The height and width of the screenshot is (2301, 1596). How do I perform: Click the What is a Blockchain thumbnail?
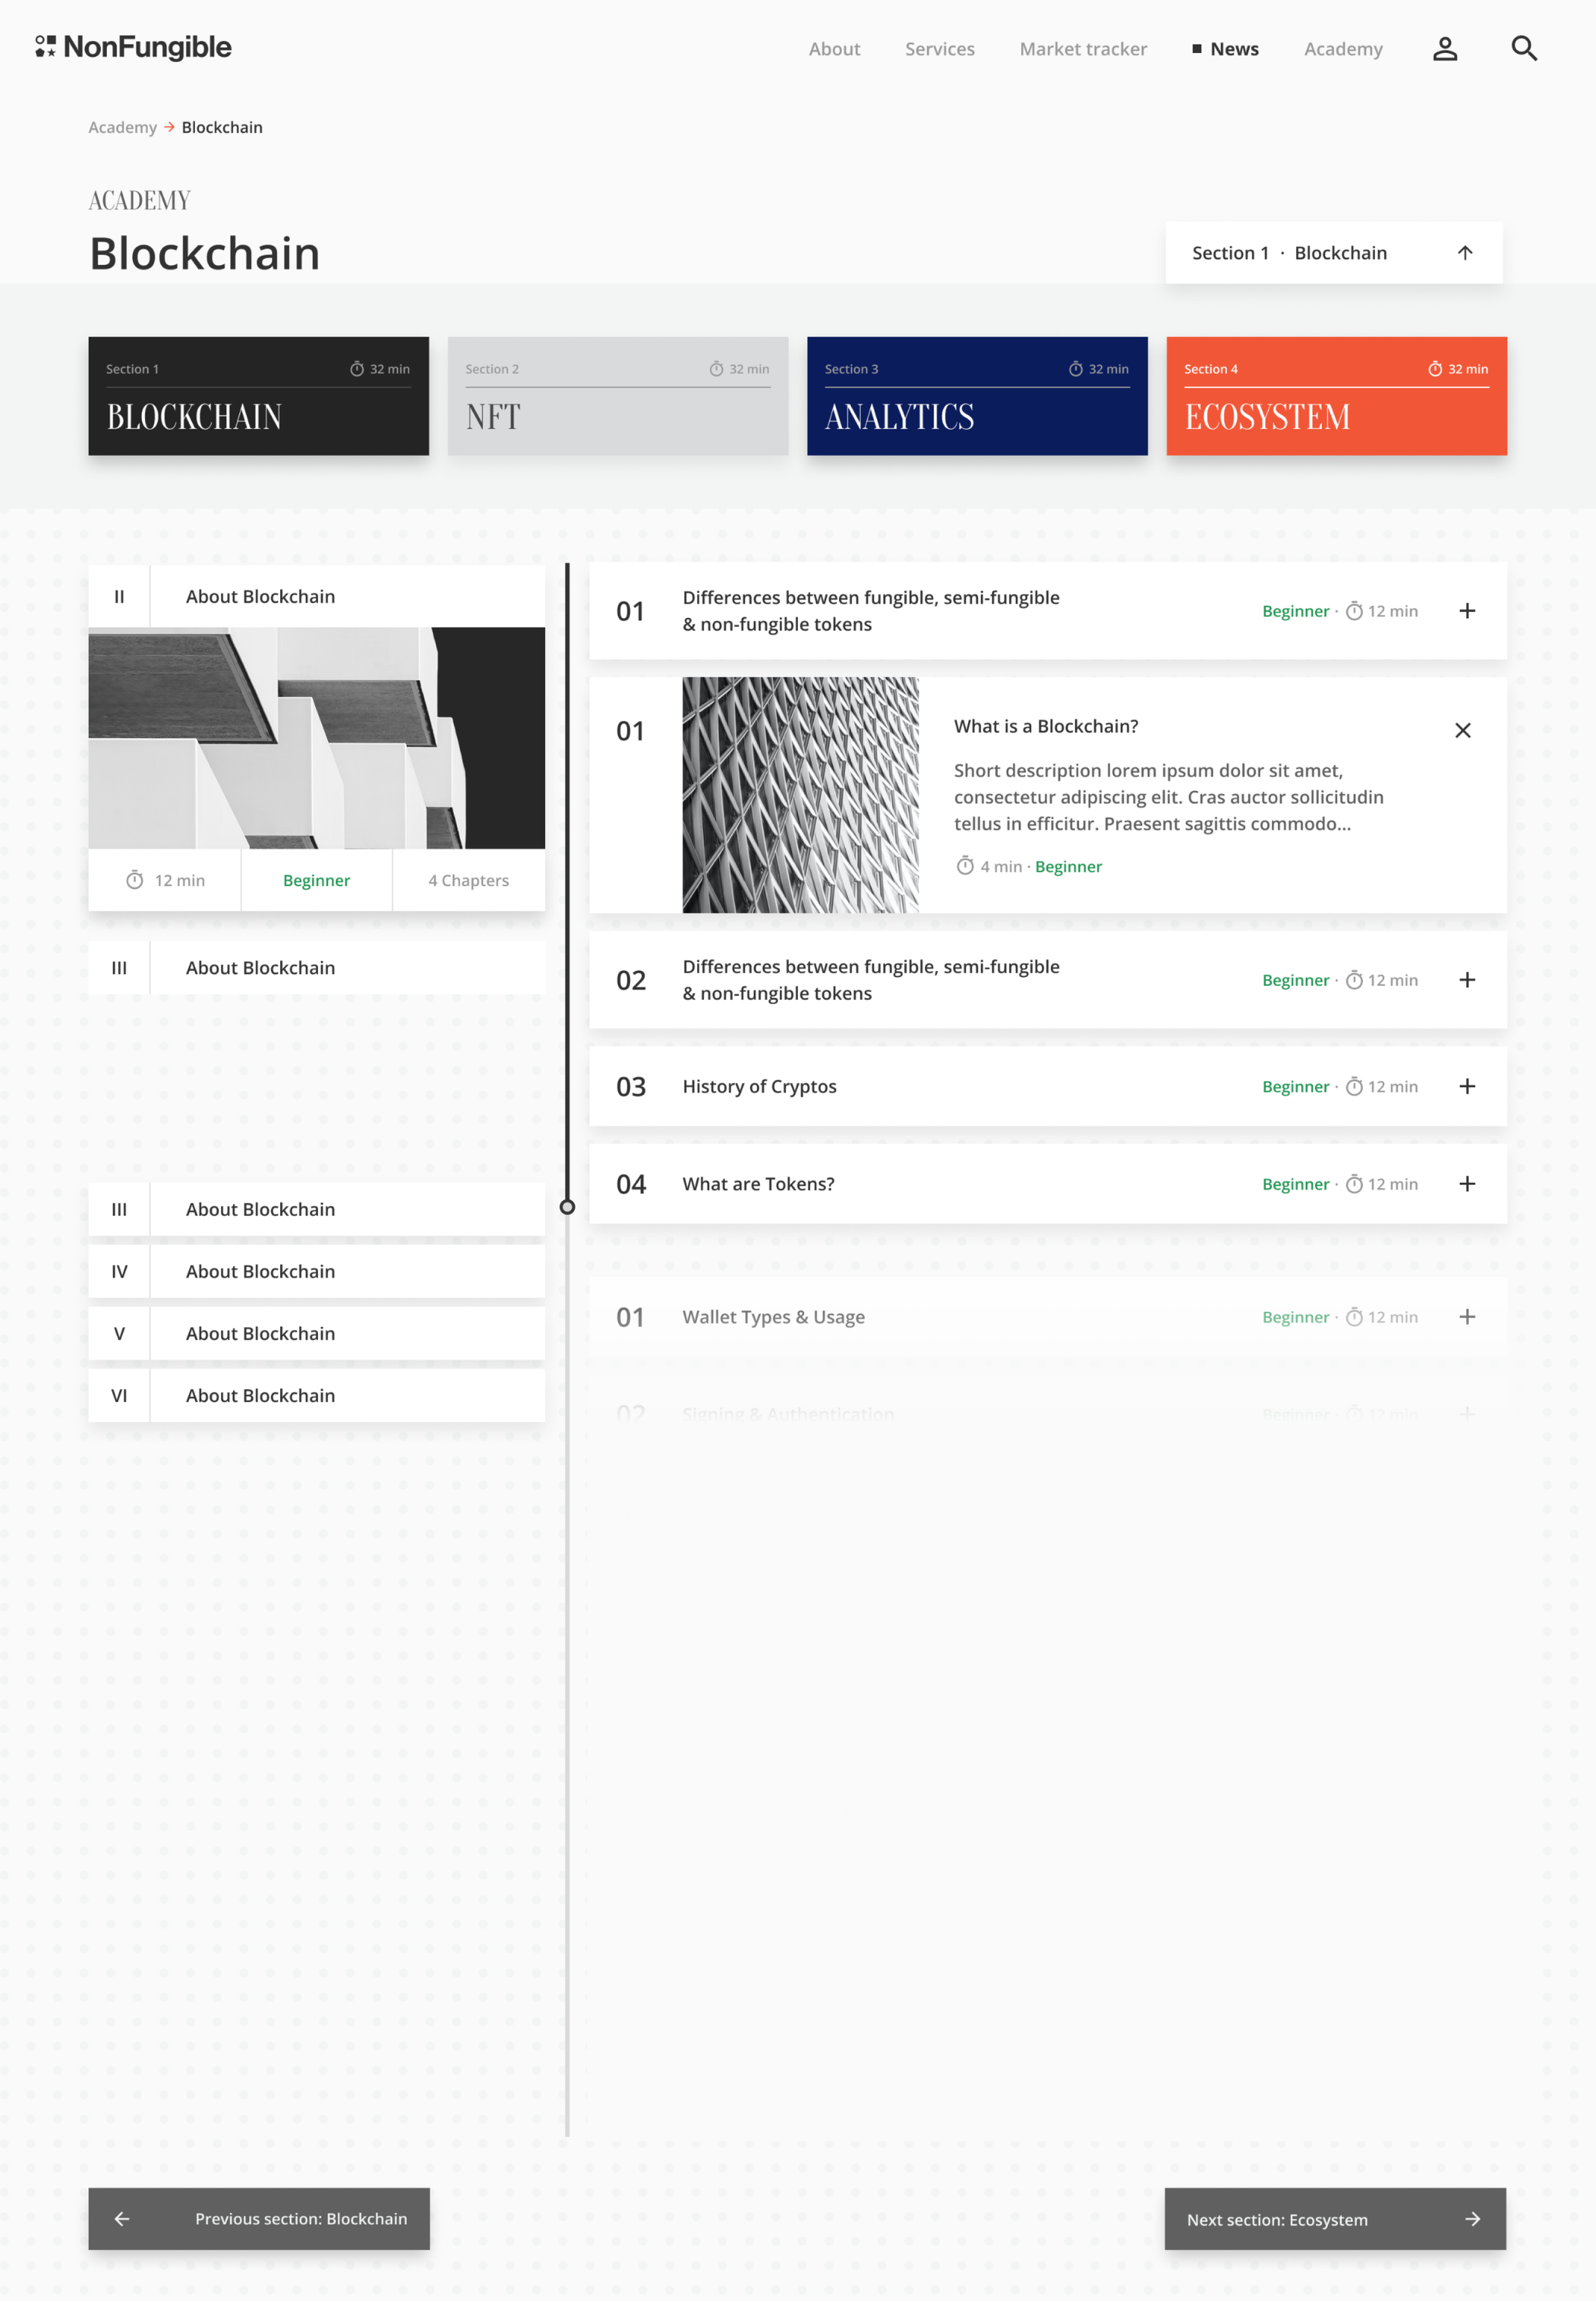(800, 795)
